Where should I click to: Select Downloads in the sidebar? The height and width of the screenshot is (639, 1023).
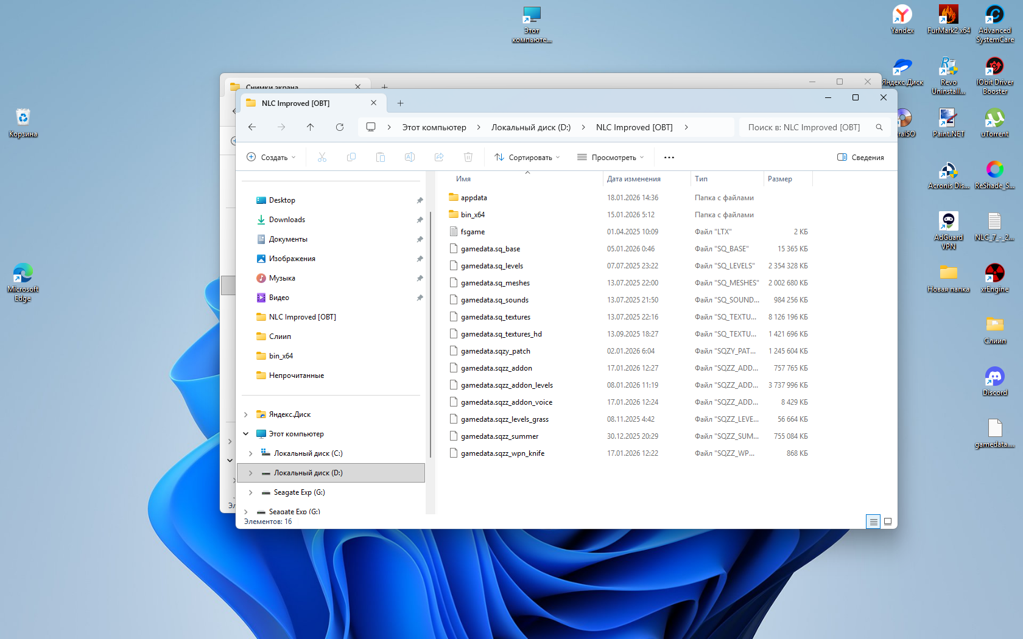click(287, 220)
